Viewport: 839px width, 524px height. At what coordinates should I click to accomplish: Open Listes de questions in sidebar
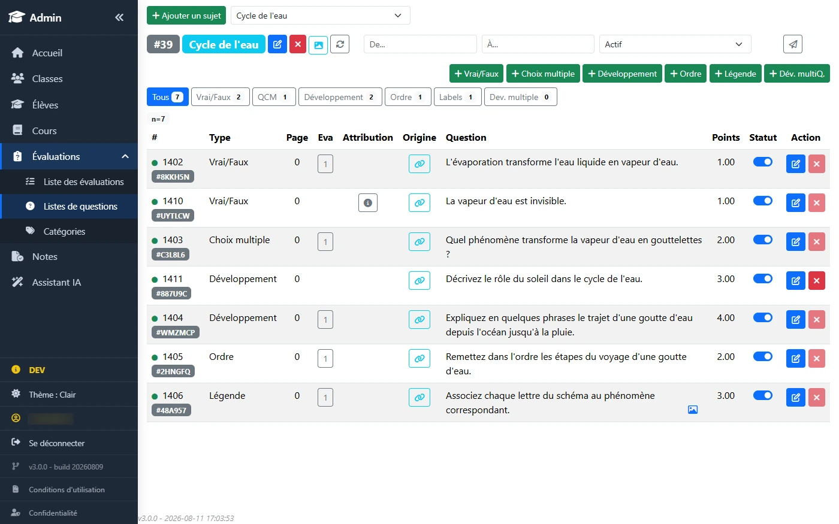(69, 207)
